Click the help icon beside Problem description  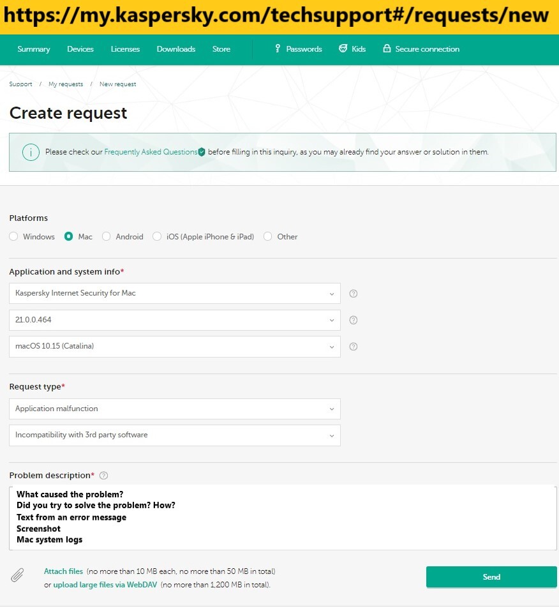[103, 476]
